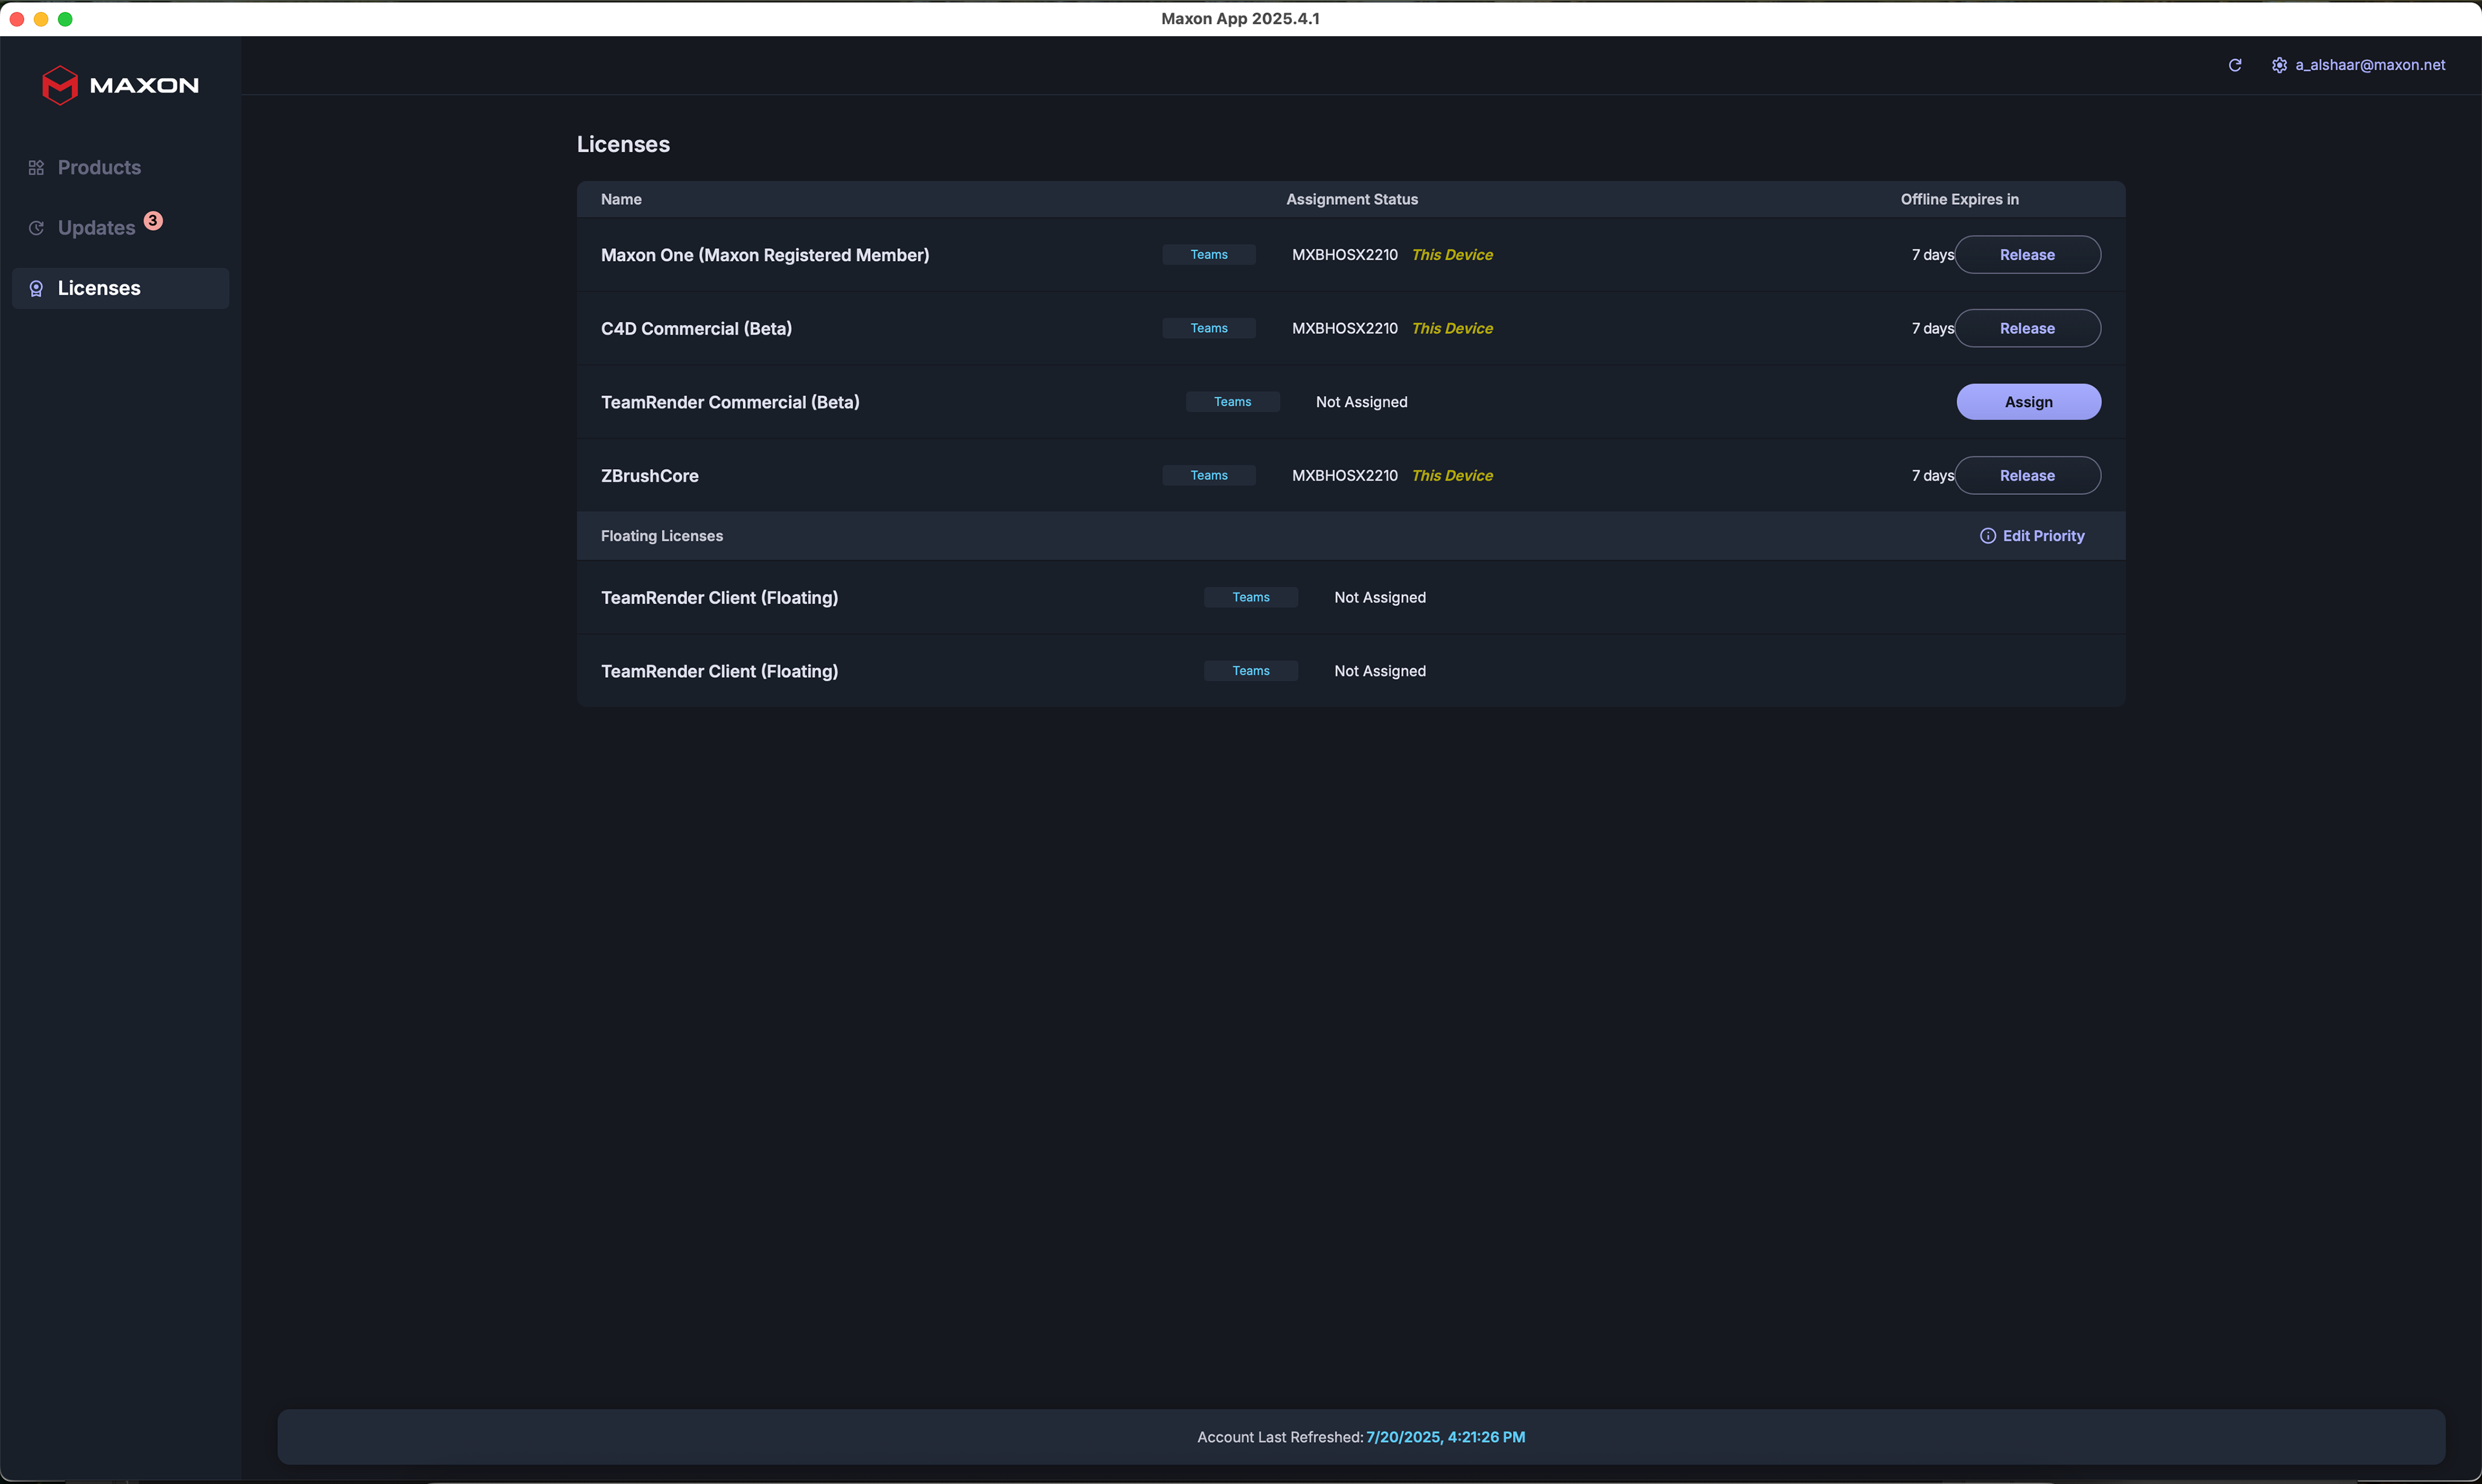Click the Maxon App 2025.4.1 window title
This screenshot has width=2482, height=1484.
click(x=1240, y=18)
